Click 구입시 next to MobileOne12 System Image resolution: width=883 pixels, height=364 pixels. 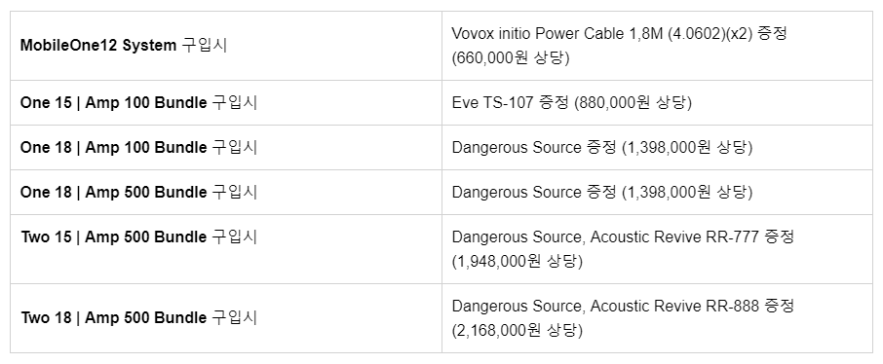tap(205, 46)
